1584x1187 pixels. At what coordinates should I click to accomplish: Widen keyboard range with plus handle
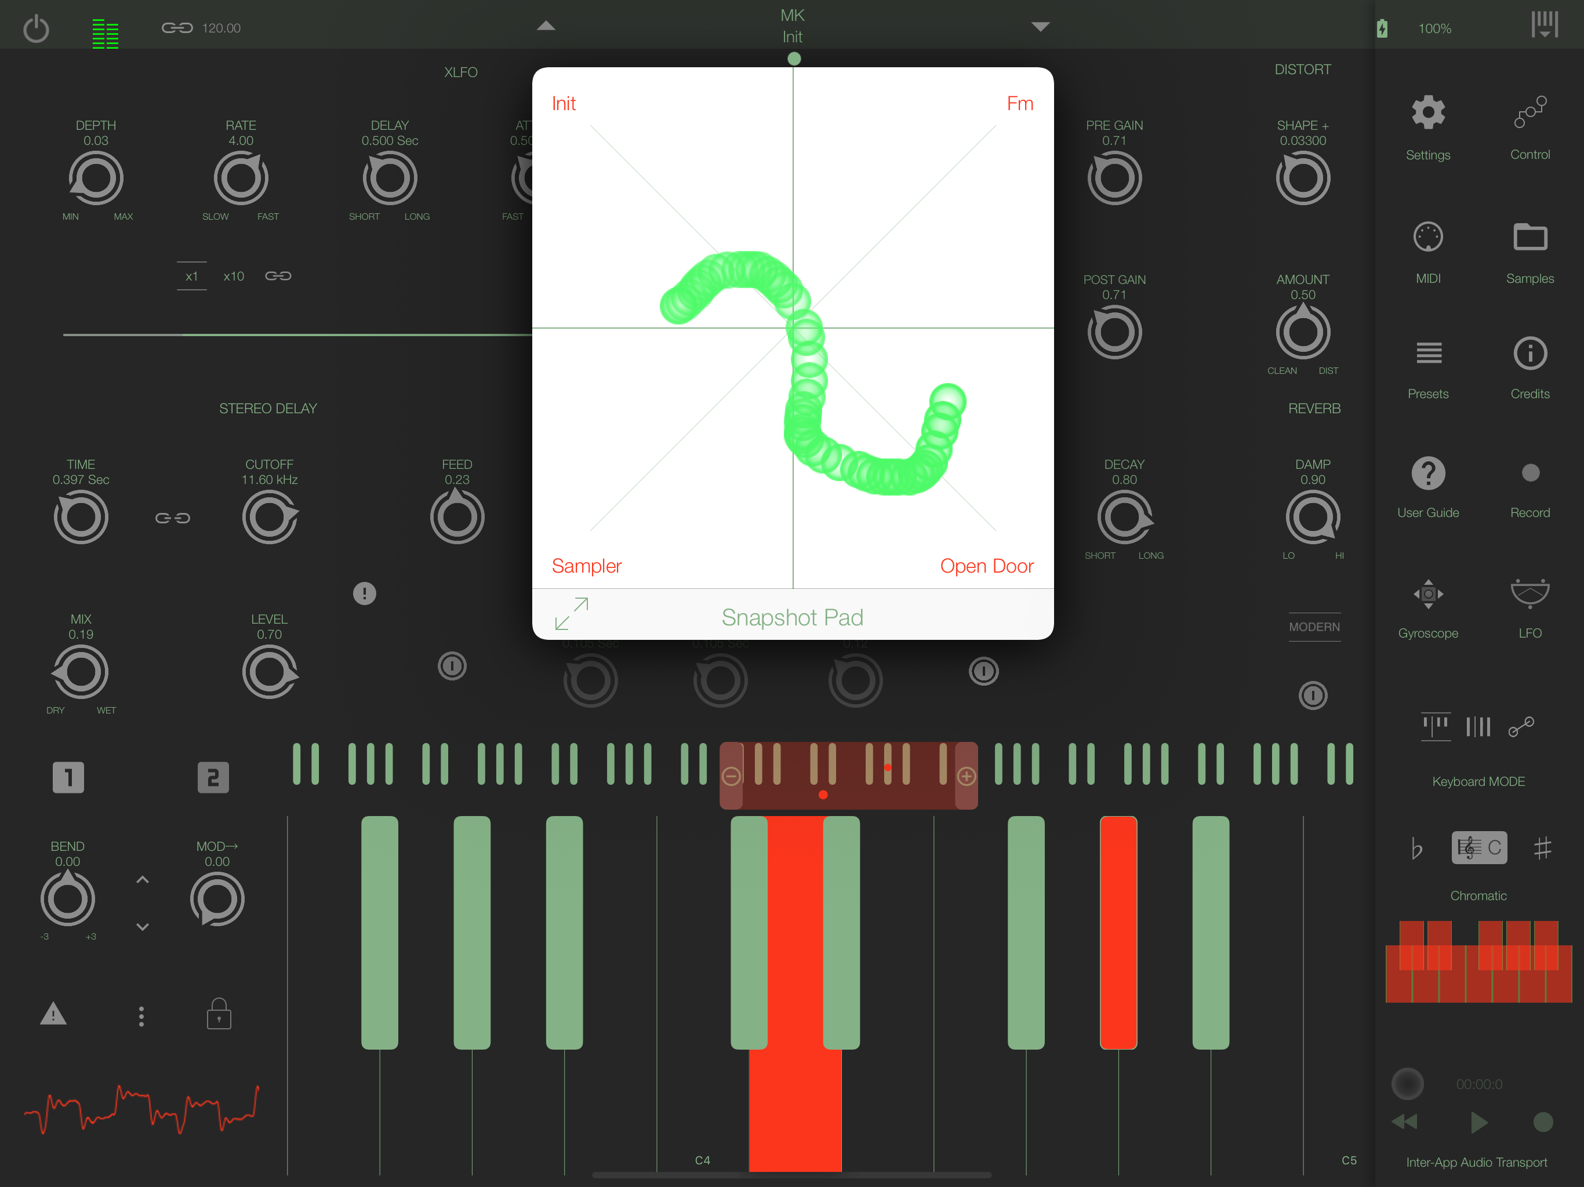(x=966, y=776)
